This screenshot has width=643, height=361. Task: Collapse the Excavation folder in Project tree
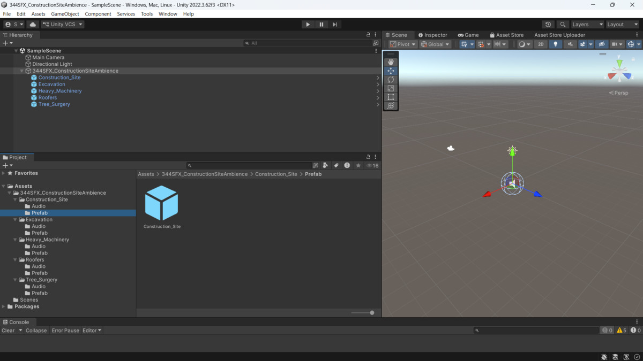(16, 220)
